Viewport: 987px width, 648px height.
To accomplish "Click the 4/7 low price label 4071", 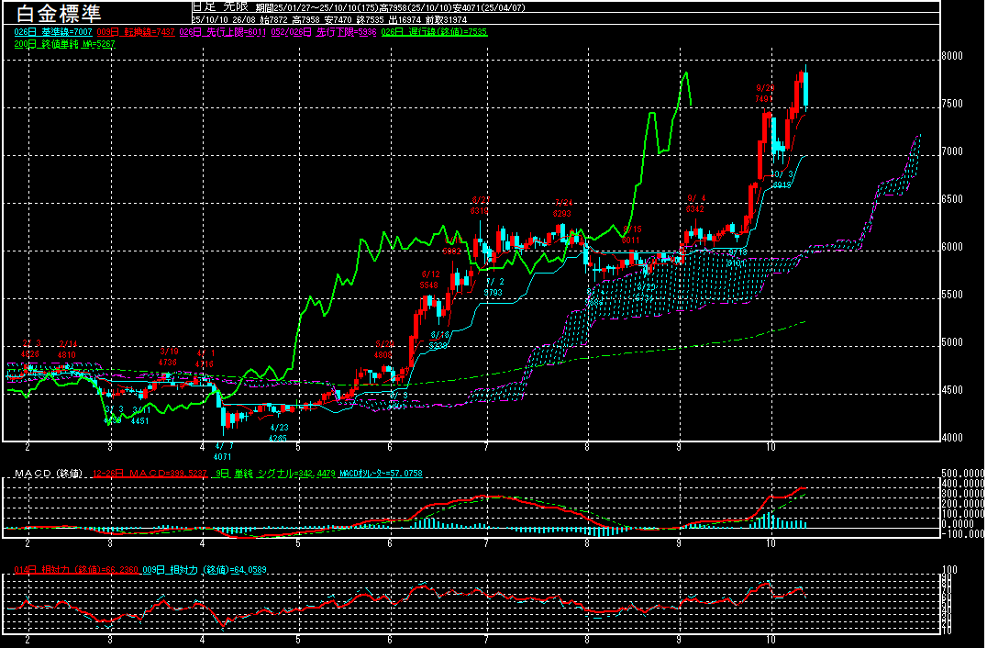I will [x=210, y=456].
